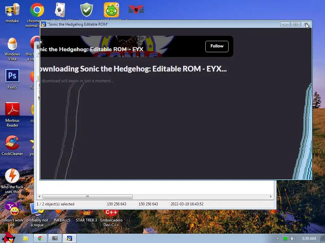Screen dimensions: 325x243
Task: Launch the Bad Piggies green pig icon
Action: click(x=111, y=10)
